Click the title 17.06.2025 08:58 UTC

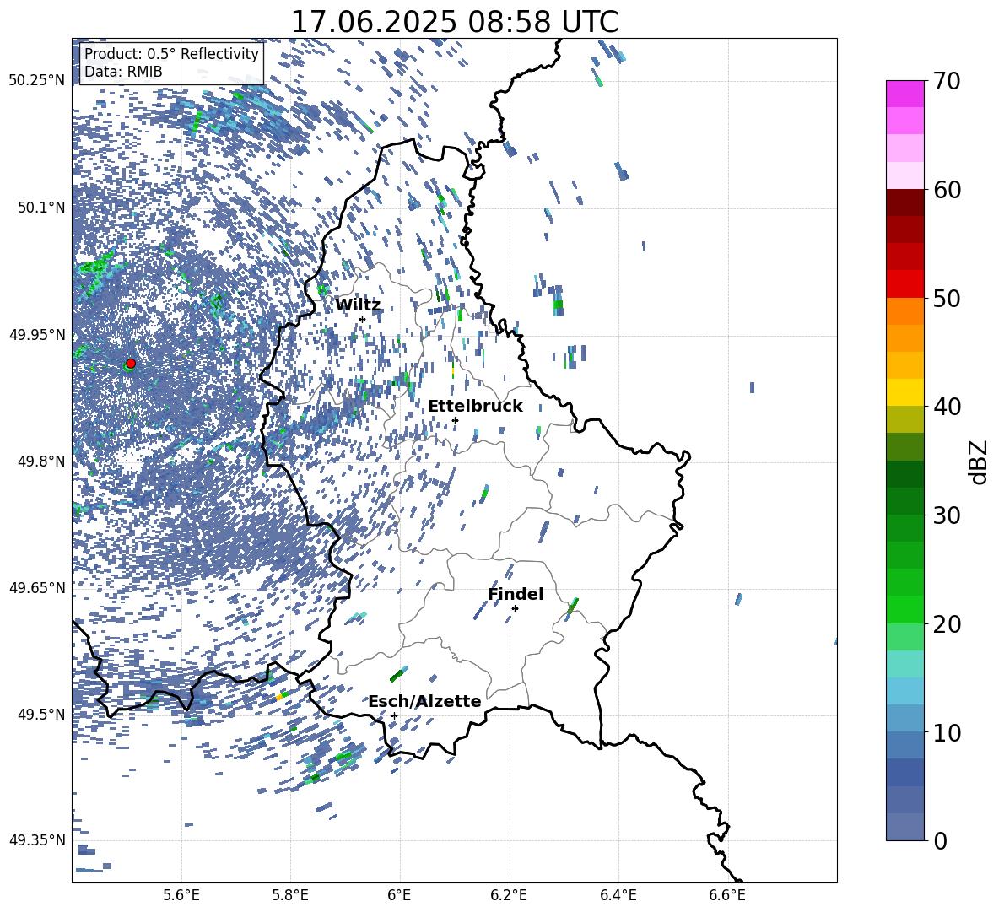pos(454,22)
